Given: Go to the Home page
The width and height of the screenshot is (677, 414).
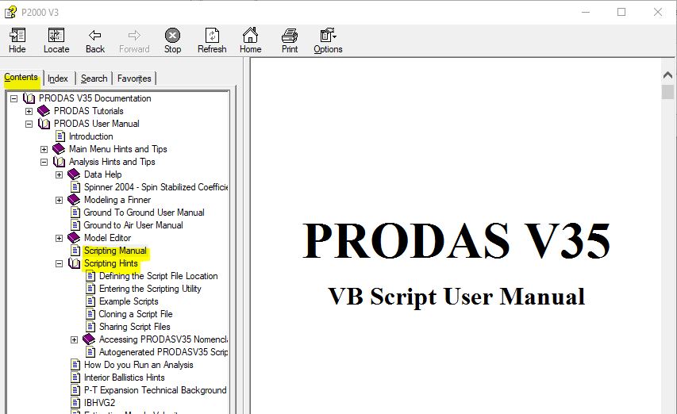Looking at the screenshot, I should (x=250, y=40).
